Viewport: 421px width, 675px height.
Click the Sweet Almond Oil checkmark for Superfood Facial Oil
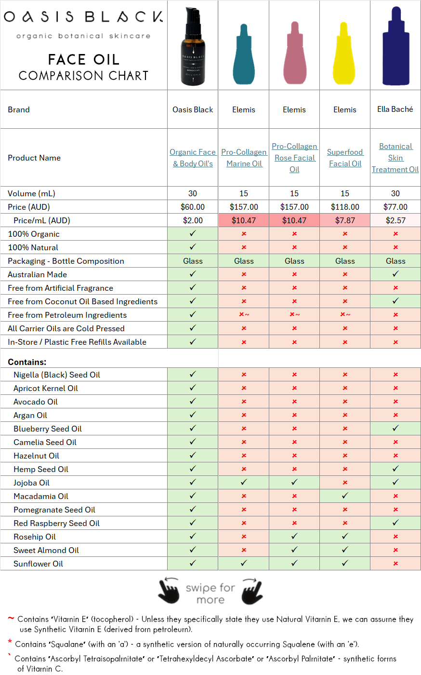[x=345, y=550]
